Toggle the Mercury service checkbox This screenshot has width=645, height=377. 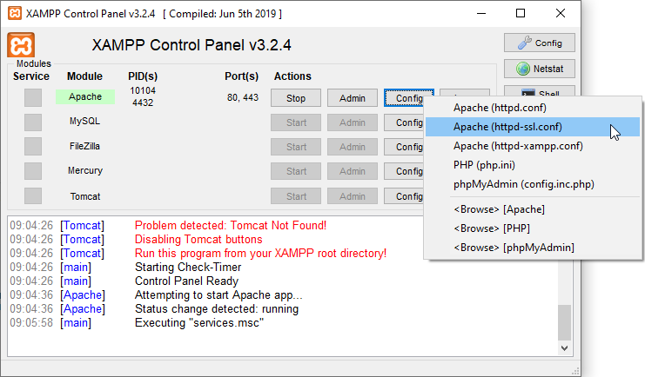tap(32, 171)
